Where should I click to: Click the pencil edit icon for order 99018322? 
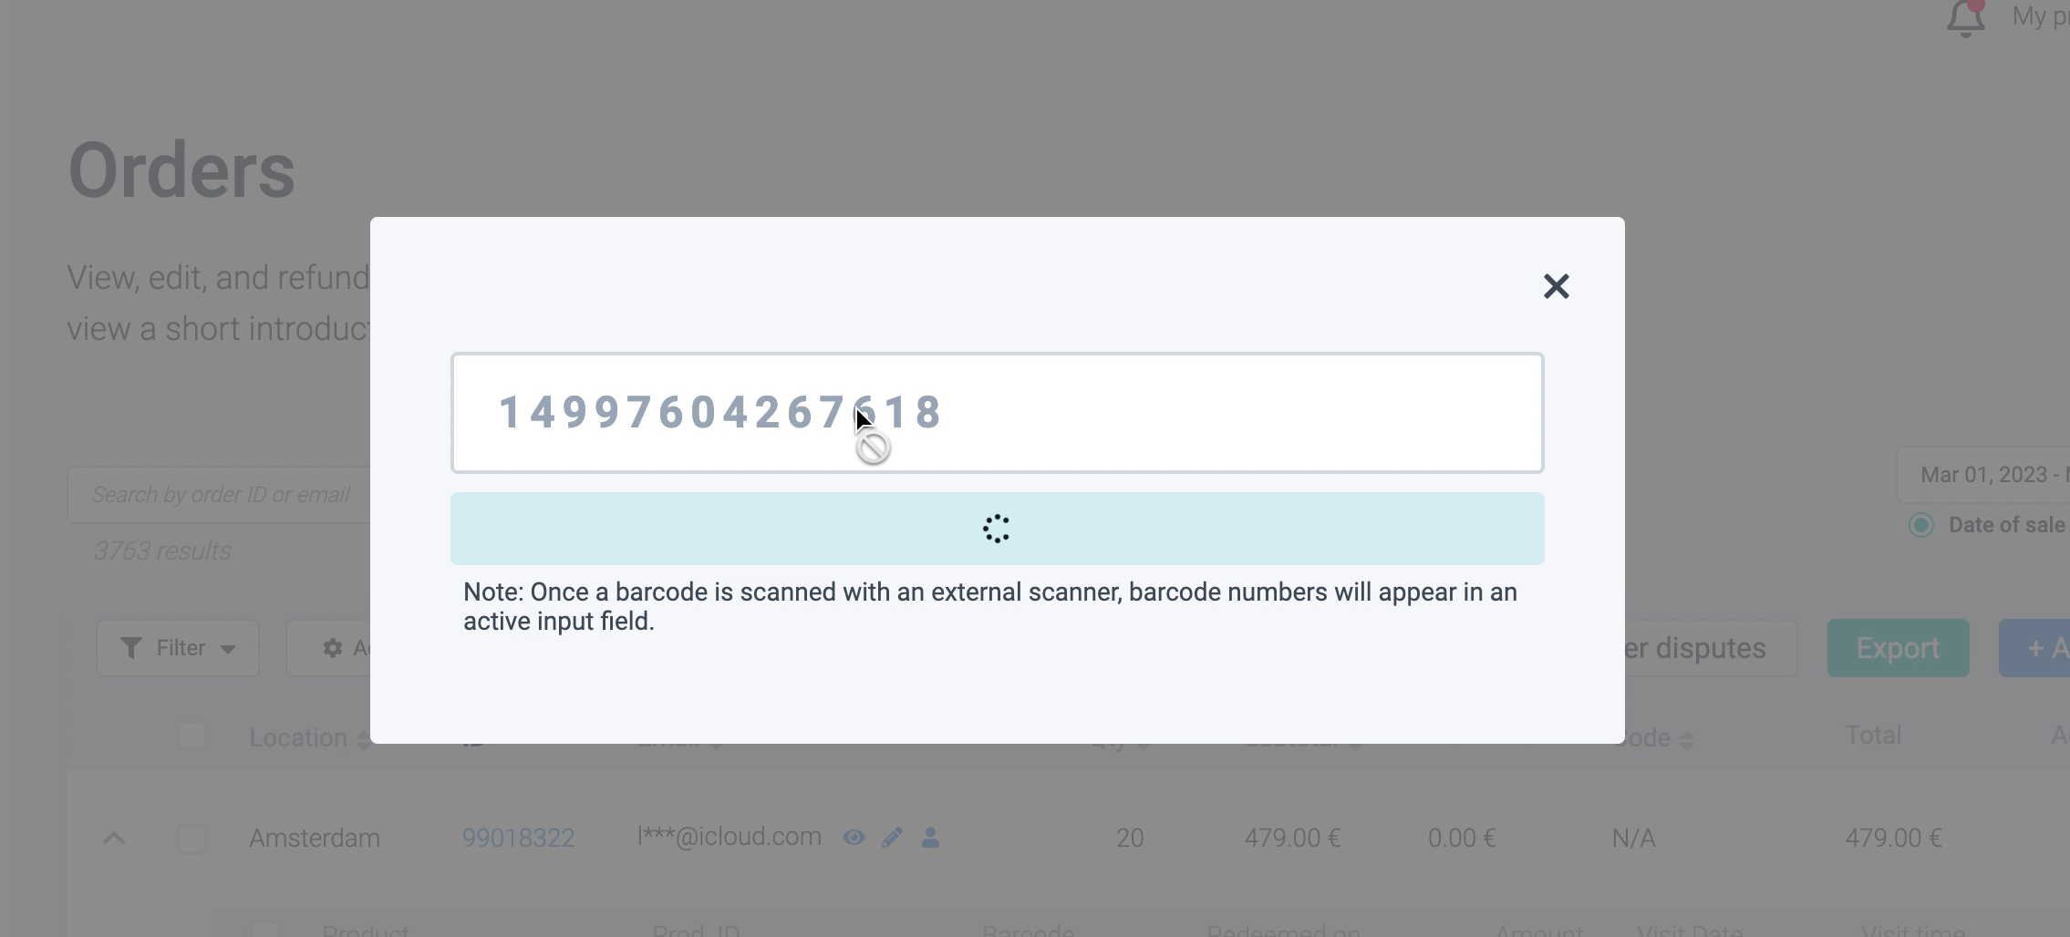(892, 838)
